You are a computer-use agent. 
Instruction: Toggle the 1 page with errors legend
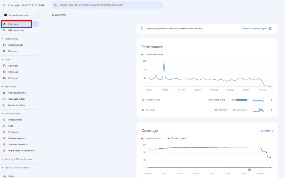(151, 138)
